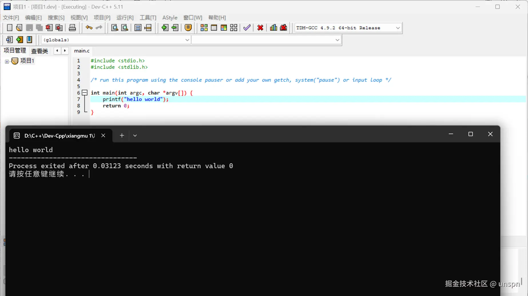Click the 'return 0;' code line

116,106
